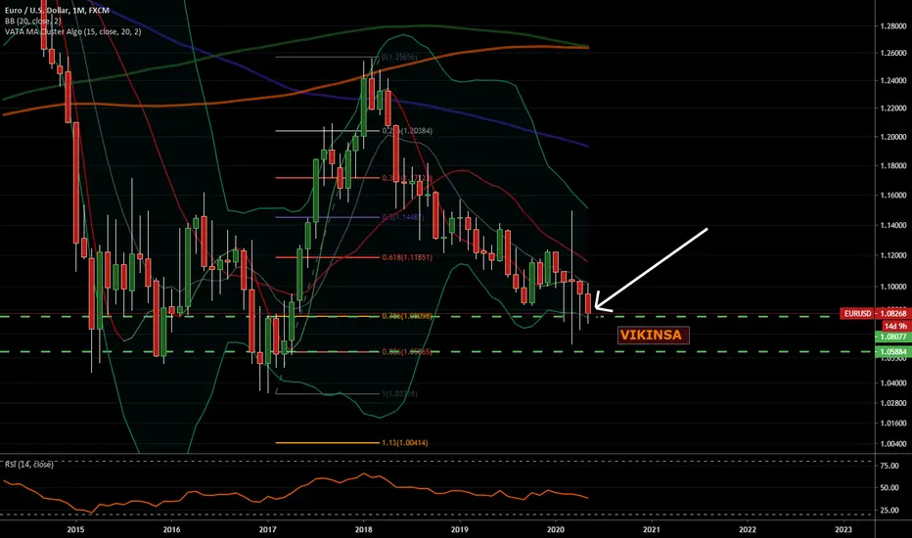Click the 2020 label on the time axis
This screenshot has width=912, height=538.
tap(556, 529)
